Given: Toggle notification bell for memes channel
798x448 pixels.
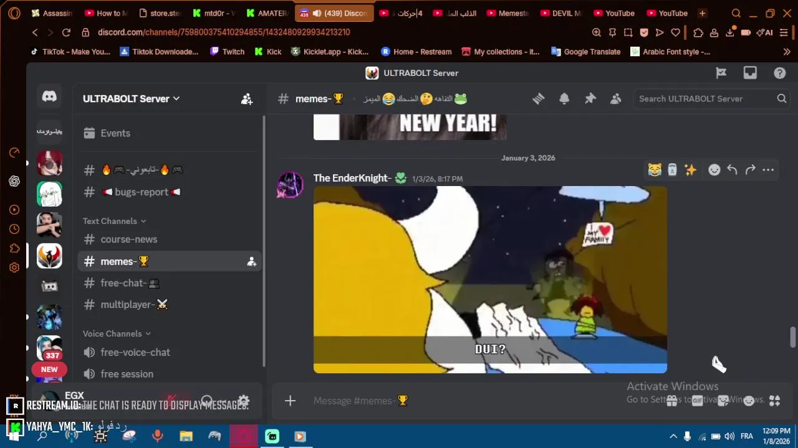Looking at the screenshot, I should tap(564, 98).
